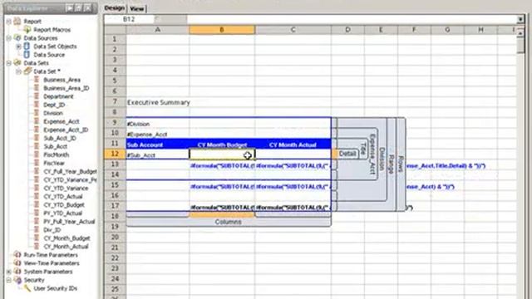Select the CY_YTD_Budget field
Image resolution: width=532 pixels, height=299 pixels.
tap(64, 205)
